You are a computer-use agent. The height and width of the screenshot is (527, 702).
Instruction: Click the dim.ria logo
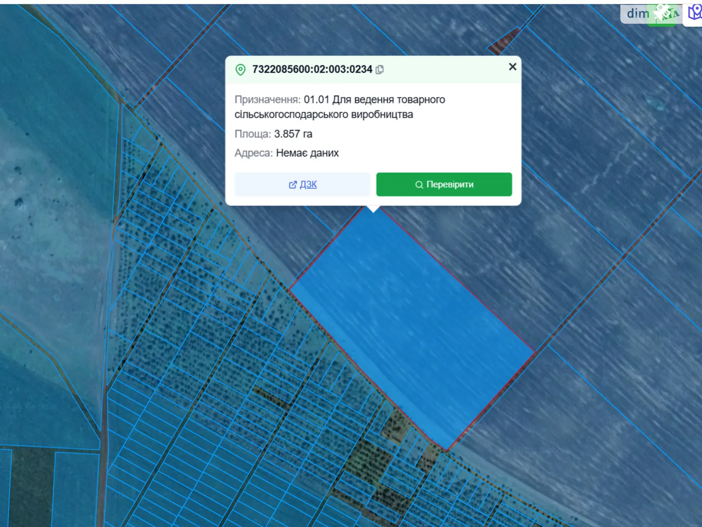click(638, 14)
